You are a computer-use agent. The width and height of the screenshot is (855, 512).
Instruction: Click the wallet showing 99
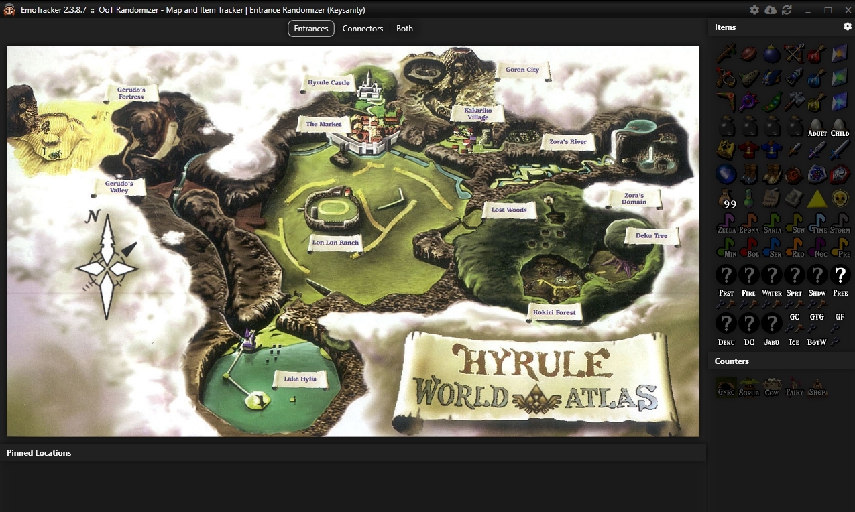tap(726, 198)
